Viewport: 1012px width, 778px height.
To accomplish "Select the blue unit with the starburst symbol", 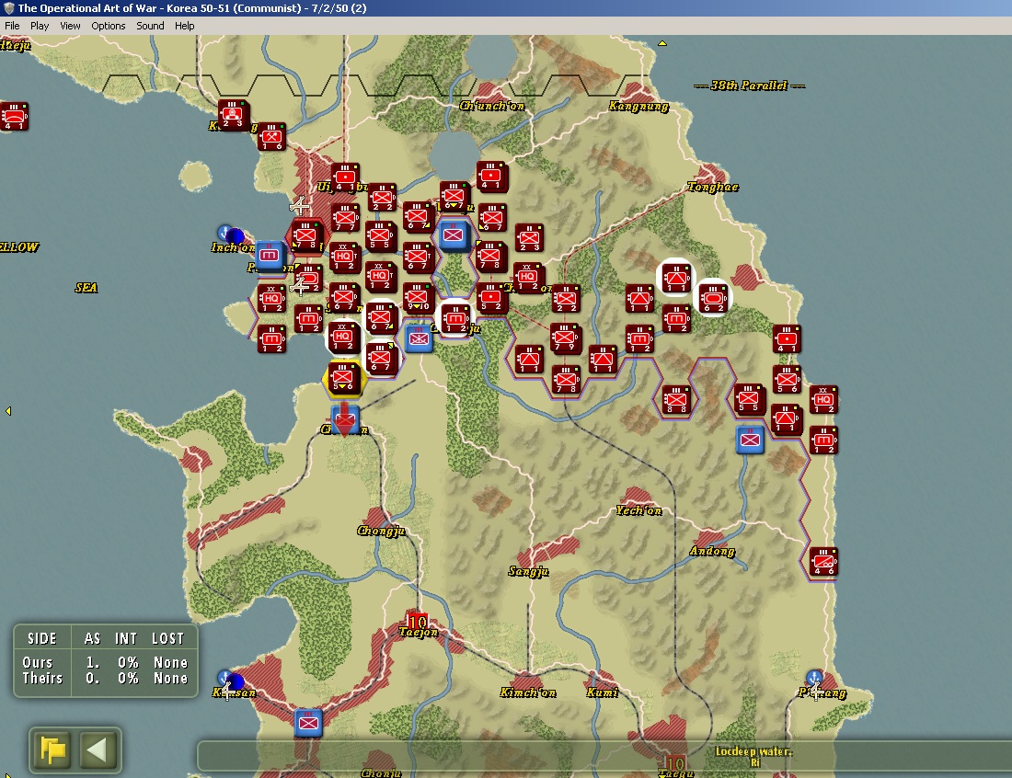I will (420, 339).
